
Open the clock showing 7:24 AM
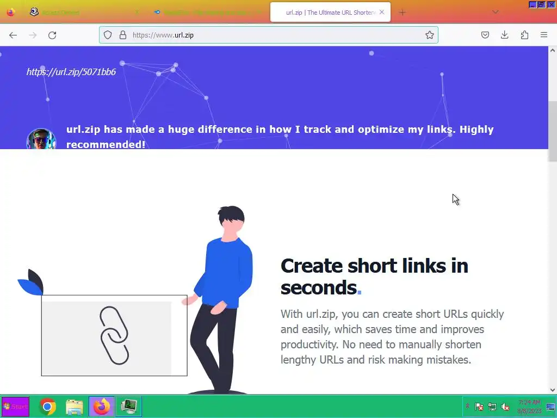pyautogui.click(x=529, y=406)
